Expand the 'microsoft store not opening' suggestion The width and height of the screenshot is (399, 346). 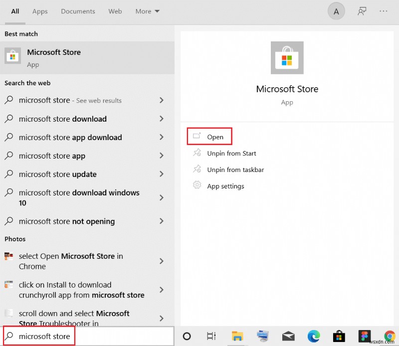(162, 221)
